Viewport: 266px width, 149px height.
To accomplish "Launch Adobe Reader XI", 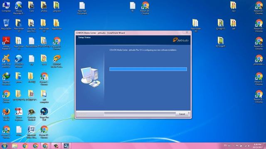I will click(6, 43).
